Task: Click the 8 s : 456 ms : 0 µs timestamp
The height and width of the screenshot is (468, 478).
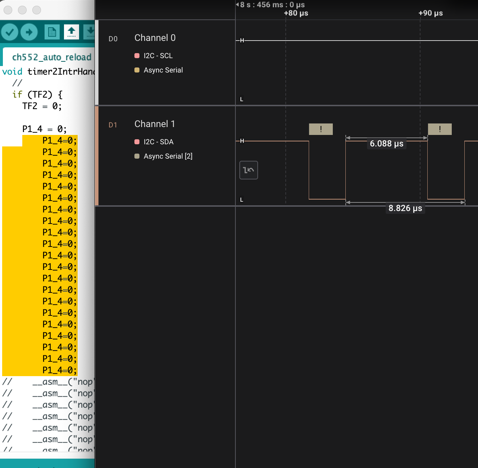Action: point(272,5)
